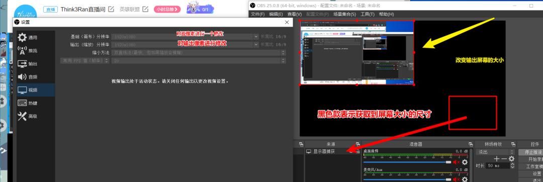Enable 工作室模式 studio mode
543x182 pixels.
530,166
